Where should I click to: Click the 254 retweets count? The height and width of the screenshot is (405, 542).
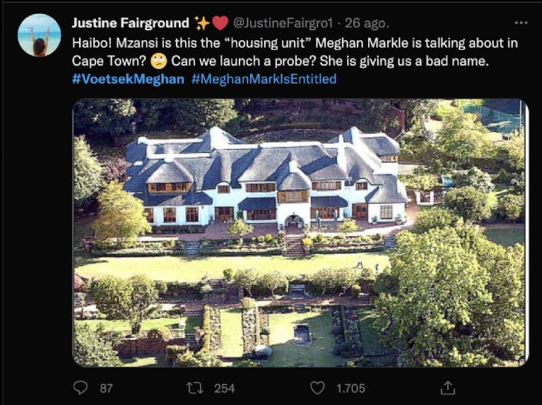(x=224, y=388)
